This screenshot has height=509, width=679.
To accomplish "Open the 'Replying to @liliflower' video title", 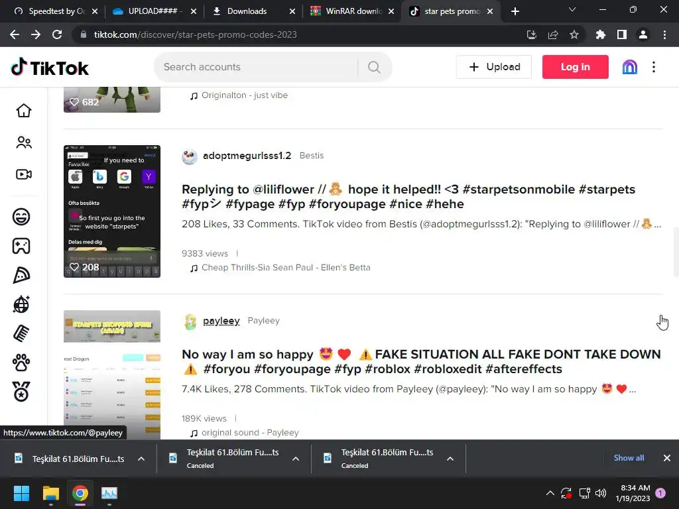I will tap(408, 196).
